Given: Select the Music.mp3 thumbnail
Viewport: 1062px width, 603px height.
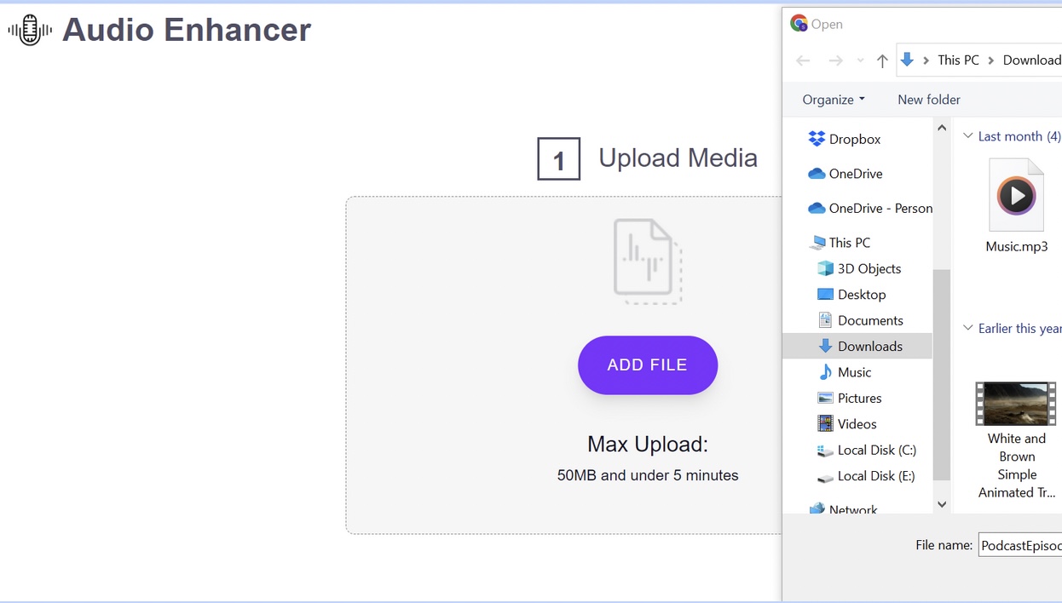Looking at the screenshot, I should 1017,194.
